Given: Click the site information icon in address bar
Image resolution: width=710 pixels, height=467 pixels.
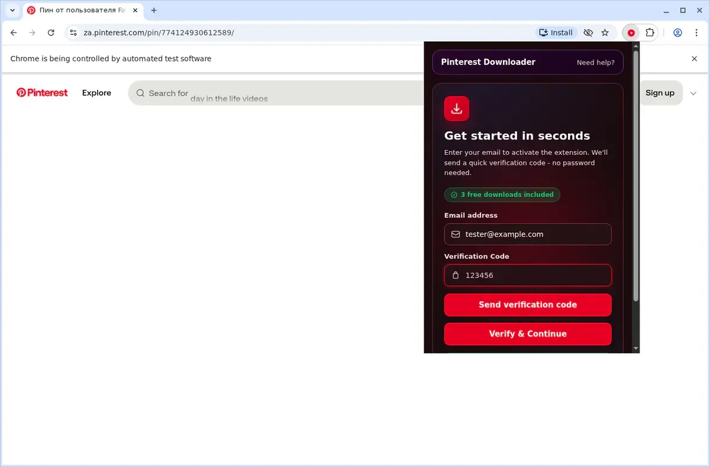Looking at the screenshot, I should click(73, 33).
